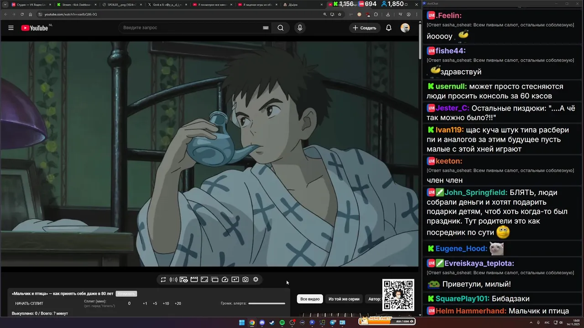The image size is (584, 328).
Task: Click the audio boost waves icon
Action: (x=173, y=279)
